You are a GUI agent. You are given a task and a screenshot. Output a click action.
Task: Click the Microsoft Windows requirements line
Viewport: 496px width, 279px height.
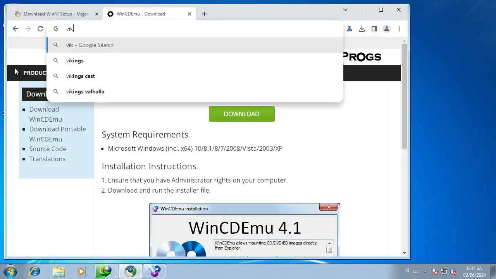[x=195, y=148]
